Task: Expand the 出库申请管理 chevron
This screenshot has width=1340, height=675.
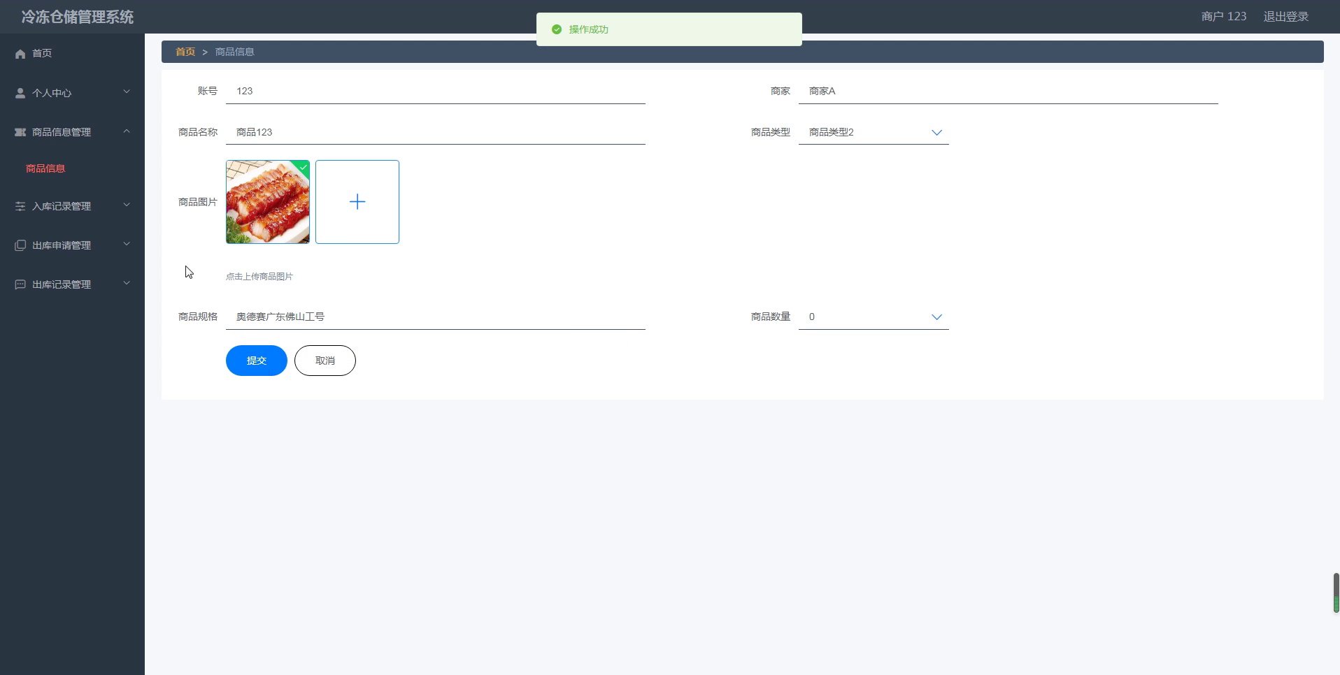Action: pyautogui.click(x=127, y=244)
